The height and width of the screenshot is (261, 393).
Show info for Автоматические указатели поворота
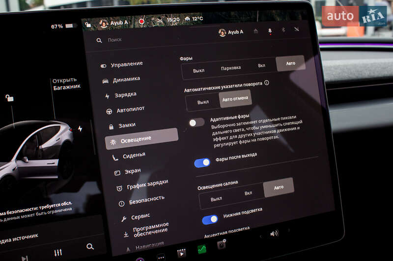coord(267,83)
